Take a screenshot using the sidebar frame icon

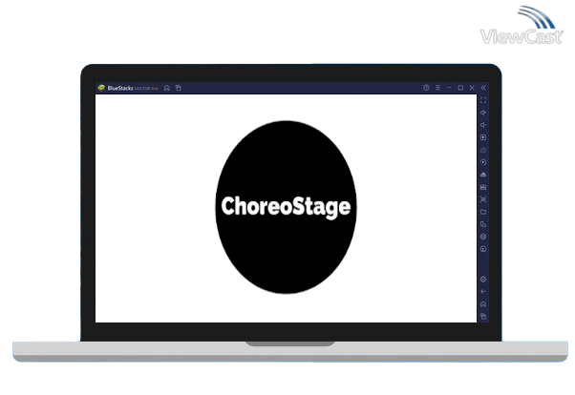483,199
